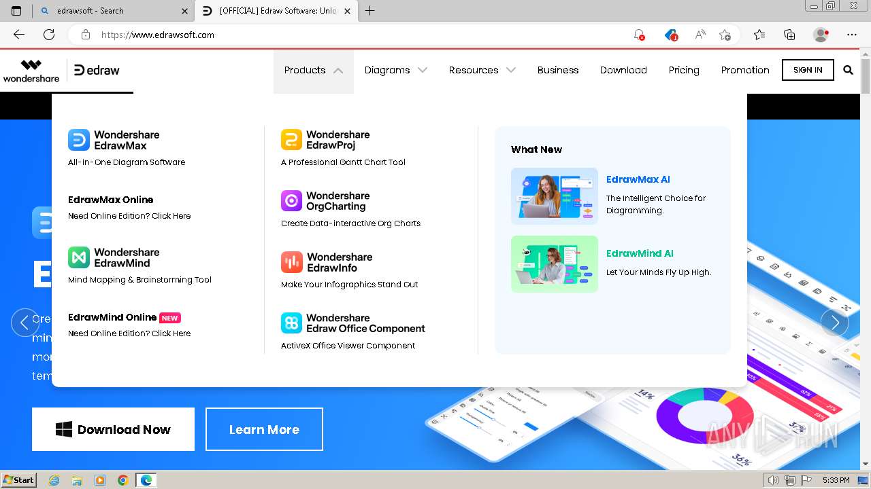Advance carousel with right arrow
871x489 pixels.
click(x=835, y=323)
